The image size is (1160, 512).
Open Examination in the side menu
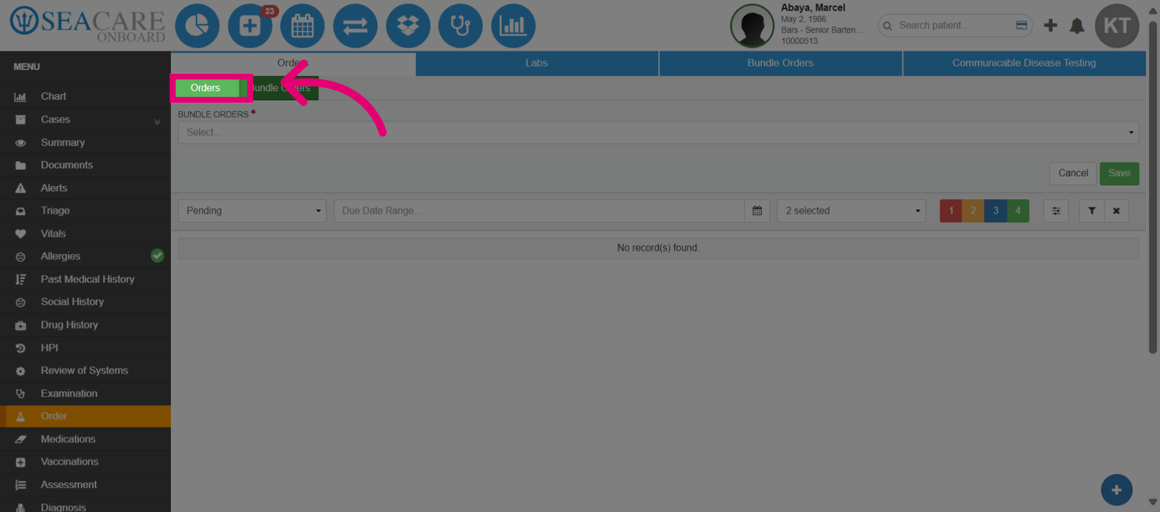[85, 394]
